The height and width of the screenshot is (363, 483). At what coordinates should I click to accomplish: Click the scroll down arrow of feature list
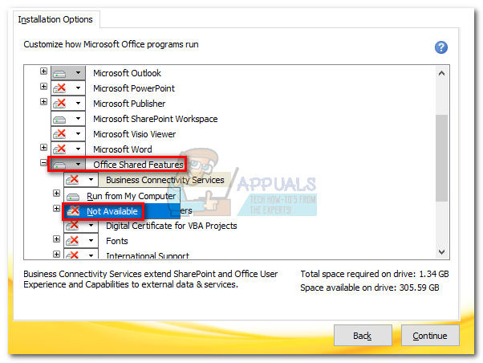pos(441,252)
